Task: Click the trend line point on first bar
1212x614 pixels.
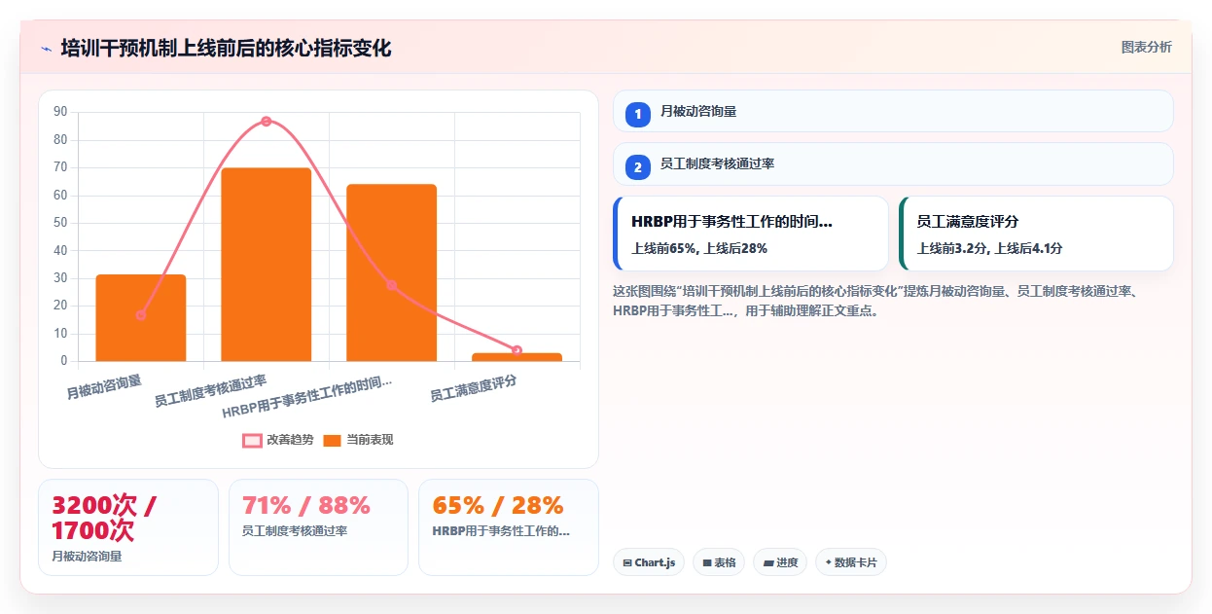Action: point(141,315)
